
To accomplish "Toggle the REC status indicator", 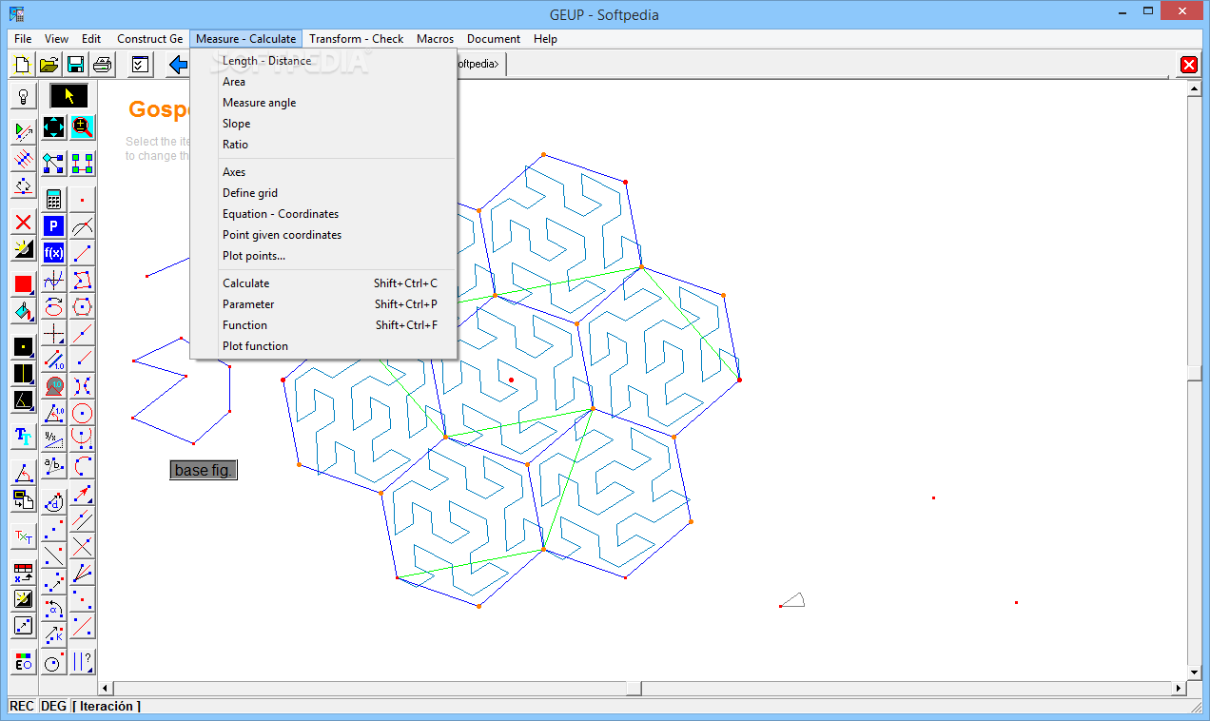I will (22, 706).
